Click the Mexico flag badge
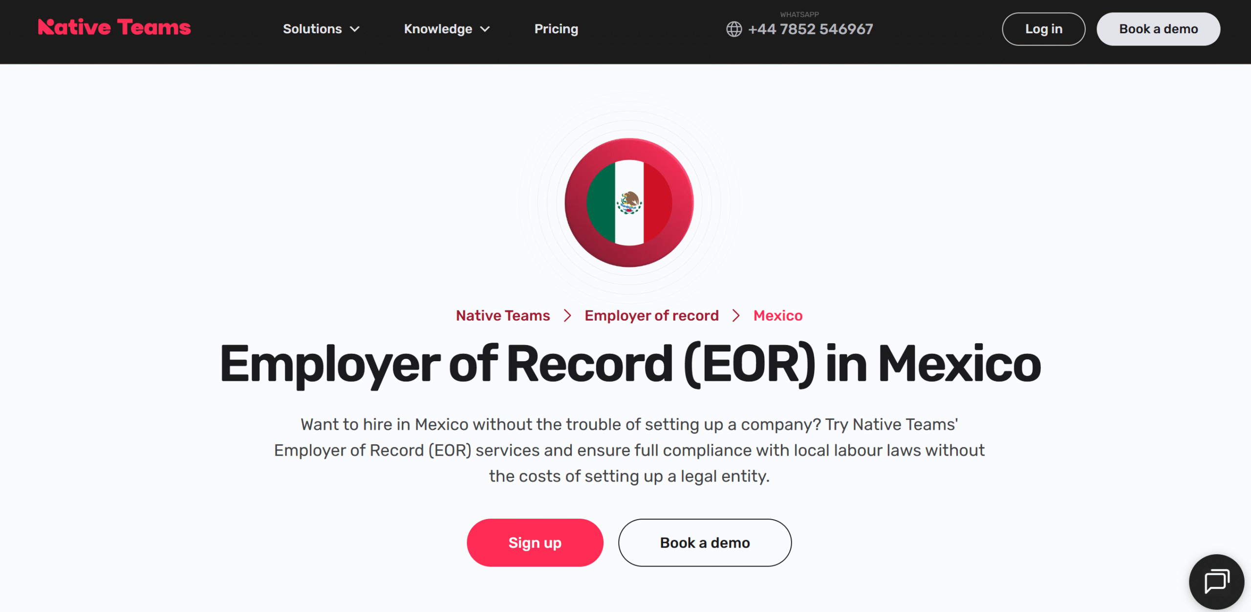The image size is (1251, 612). [629, 202]
